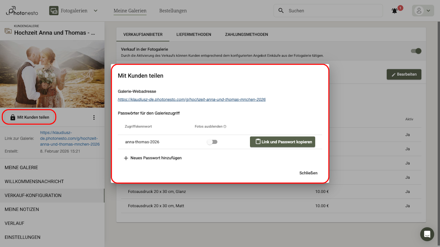The width and height of the screenshot is (440, 247).
Task: Expand the Fotogalerien dropdown in the header
Action: coord(95,11)
